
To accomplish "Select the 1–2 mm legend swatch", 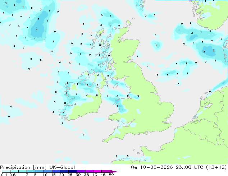I will (x=23, y=171).
